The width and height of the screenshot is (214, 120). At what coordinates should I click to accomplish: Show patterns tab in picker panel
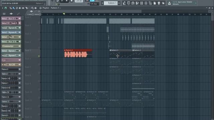click(x=4, y=14)
